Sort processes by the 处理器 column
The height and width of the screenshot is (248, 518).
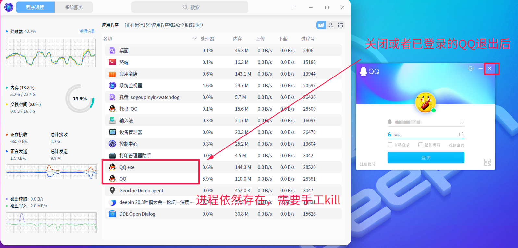tap(207, 39)
